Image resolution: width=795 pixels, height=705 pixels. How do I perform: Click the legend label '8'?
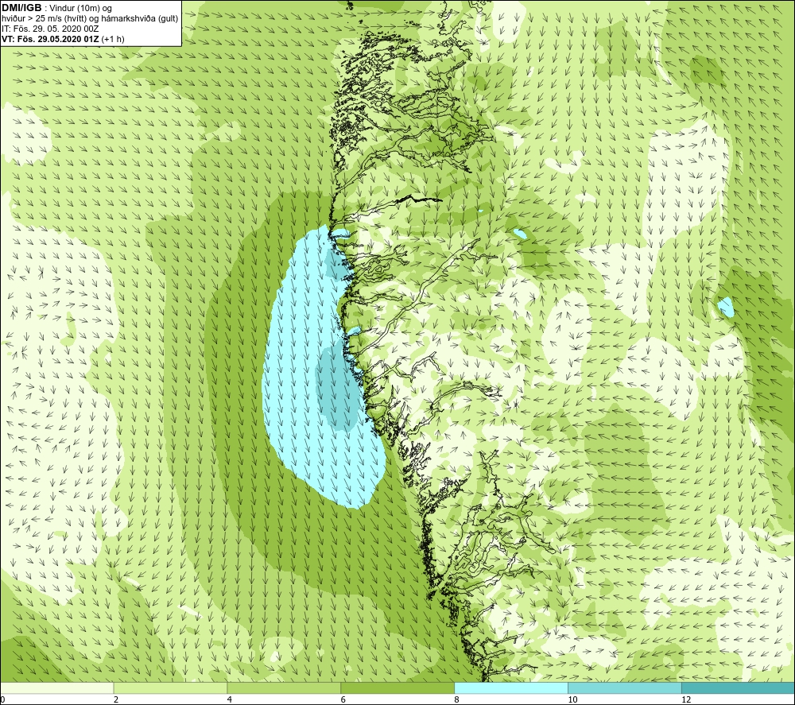[x=457, y=700]
